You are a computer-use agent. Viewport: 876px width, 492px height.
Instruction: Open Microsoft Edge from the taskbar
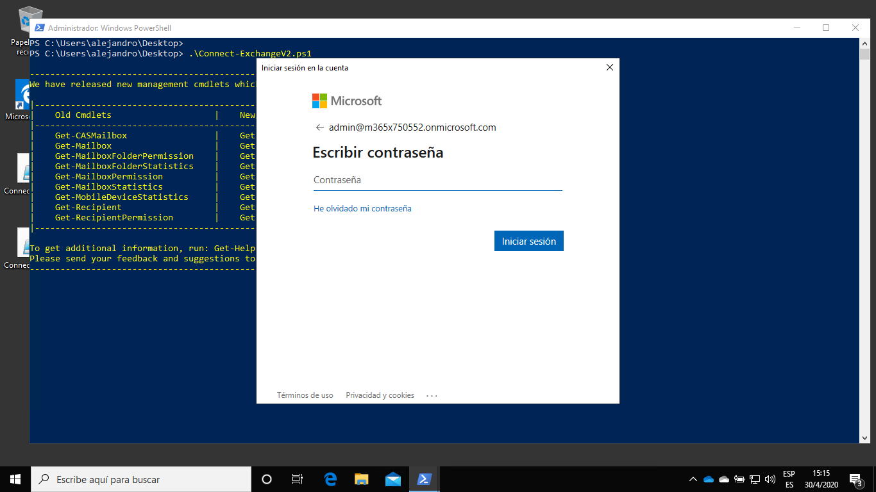330,479
